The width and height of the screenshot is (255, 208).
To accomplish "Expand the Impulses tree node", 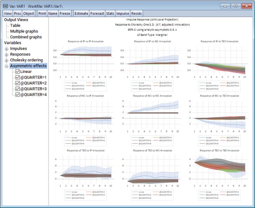I will [7, 49].
